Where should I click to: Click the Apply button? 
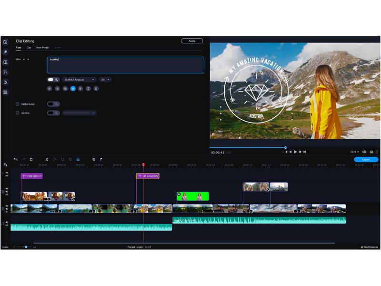pyautogui.click(x=192, y=41)
